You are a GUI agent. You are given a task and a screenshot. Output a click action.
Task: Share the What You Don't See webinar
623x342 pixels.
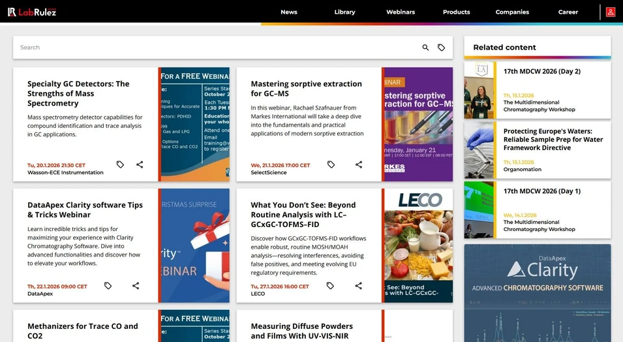pos(359,286)
